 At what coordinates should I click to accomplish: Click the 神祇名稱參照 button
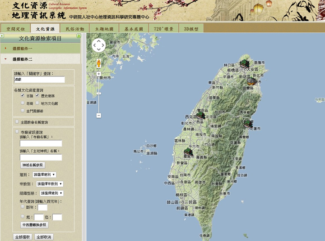point(33,165)
